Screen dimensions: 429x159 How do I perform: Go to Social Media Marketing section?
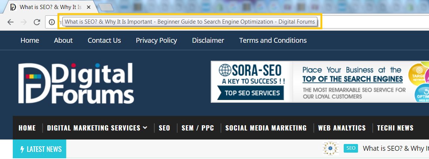point(266,128)
